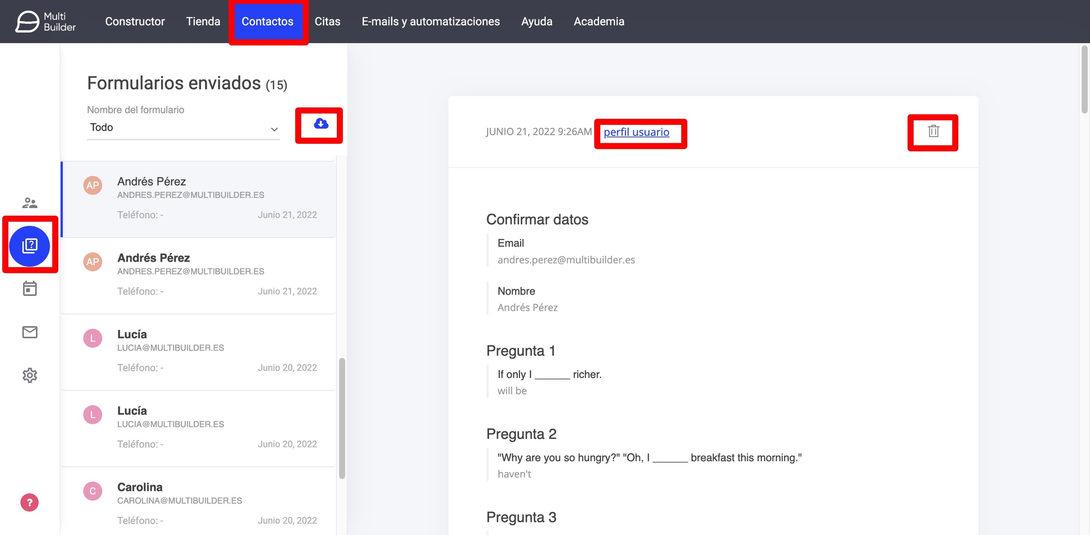Expand the Nombre del formulario dropdown
The height and width of the screenshot is (535, 1090).
tap(183, 128)
